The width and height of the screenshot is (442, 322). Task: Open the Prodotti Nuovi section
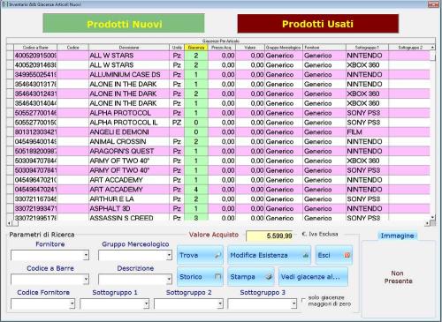124,23
